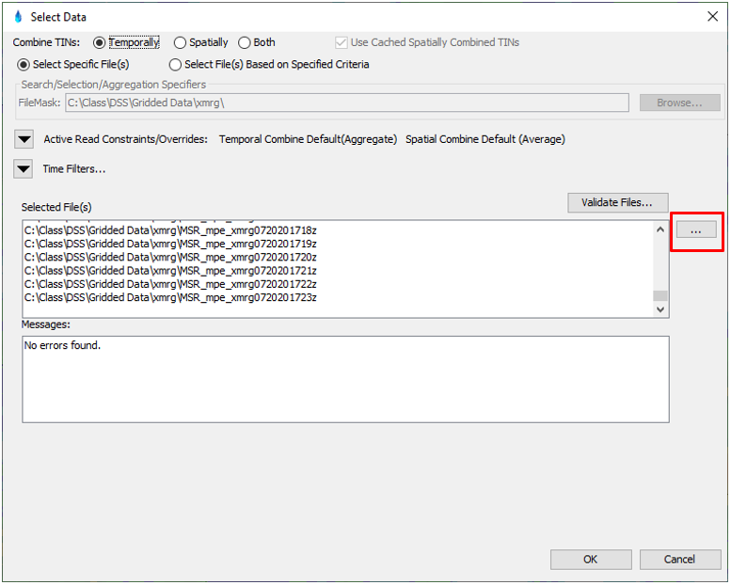Click the Cancel button
Image resolution: width=731 pixels, height=585 pixels.
click(x=679, y=560)
